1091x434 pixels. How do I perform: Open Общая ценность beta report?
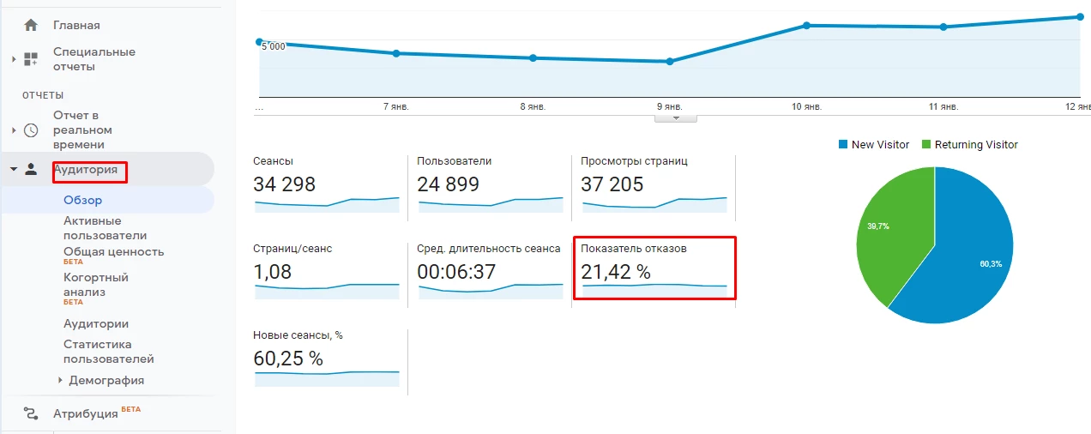[113, 255]
